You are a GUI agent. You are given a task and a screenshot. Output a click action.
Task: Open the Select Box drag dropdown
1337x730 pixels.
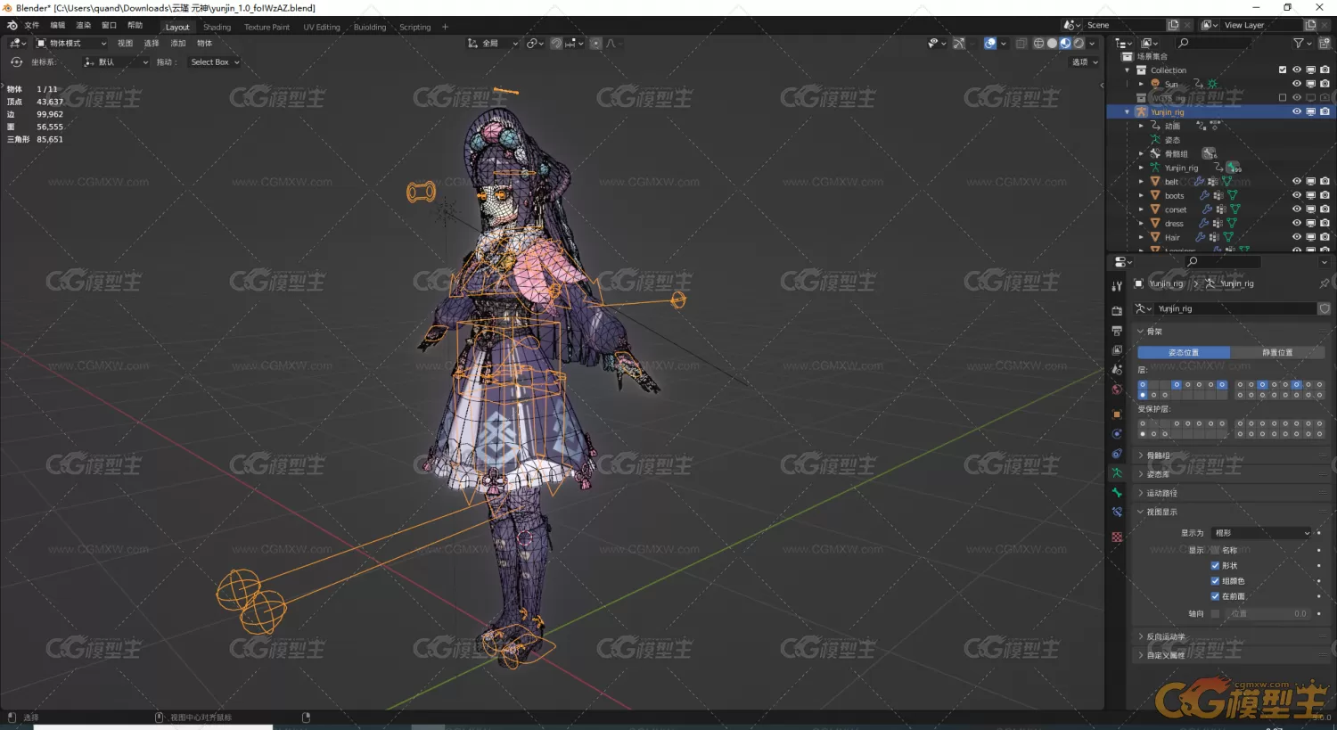[215, 62]
